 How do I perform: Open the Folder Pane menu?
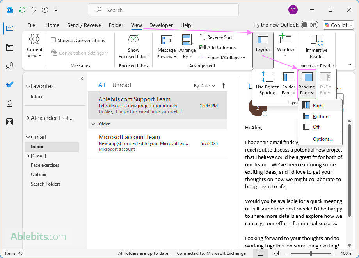288,83
